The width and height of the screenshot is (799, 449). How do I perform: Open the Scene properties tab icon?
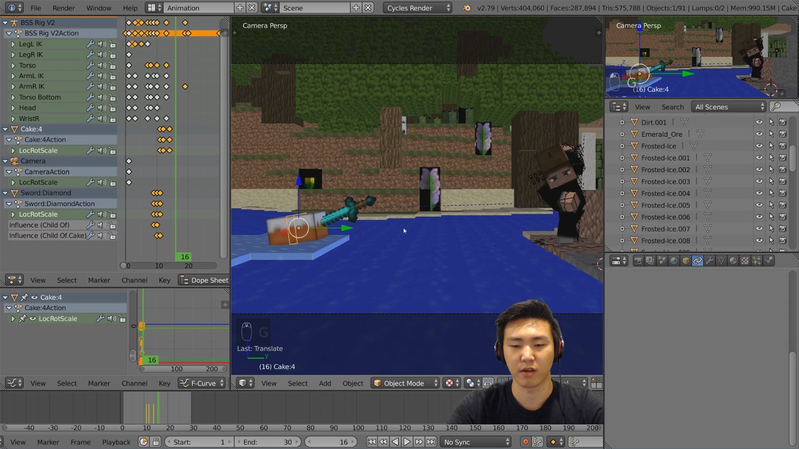662,261
